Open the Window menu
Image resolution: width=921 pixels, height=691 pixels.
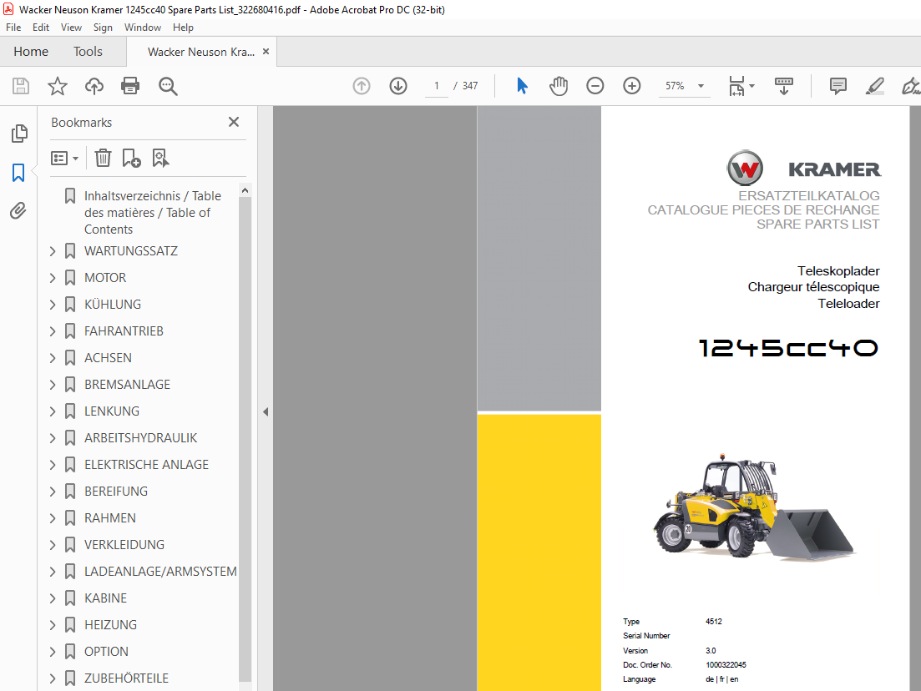pos(143,28)
